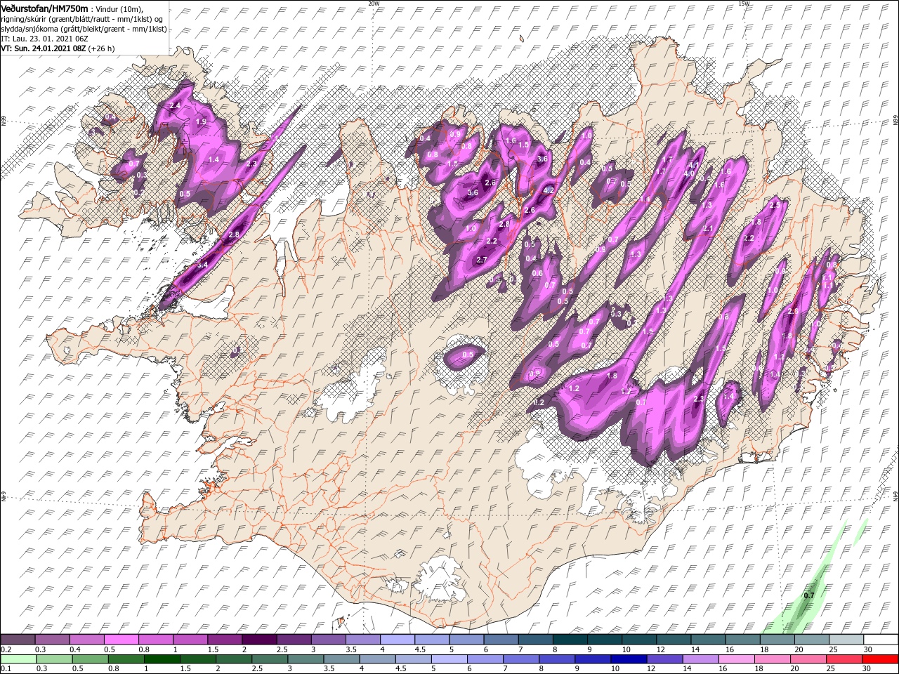
Task: Click the VT: Sun. 24.01.2021 08Z valid time
Action: coord(57,48)
